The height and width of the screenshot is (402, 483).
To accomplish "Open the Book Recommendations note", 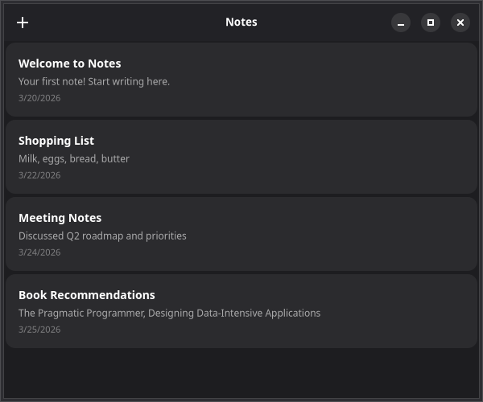I will click(x=242, y=311).
